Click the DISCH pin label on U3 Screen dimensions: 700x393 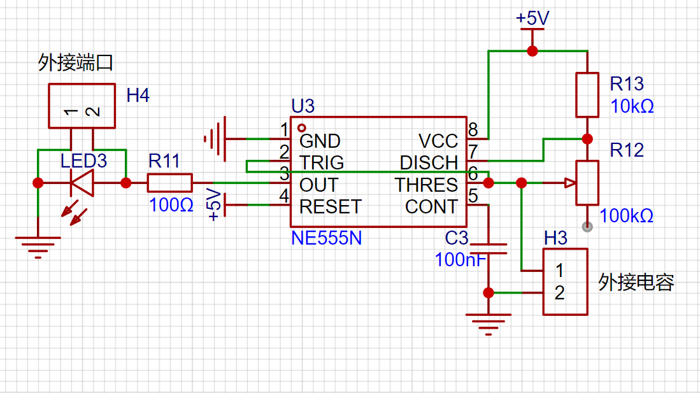pos(429,163)
